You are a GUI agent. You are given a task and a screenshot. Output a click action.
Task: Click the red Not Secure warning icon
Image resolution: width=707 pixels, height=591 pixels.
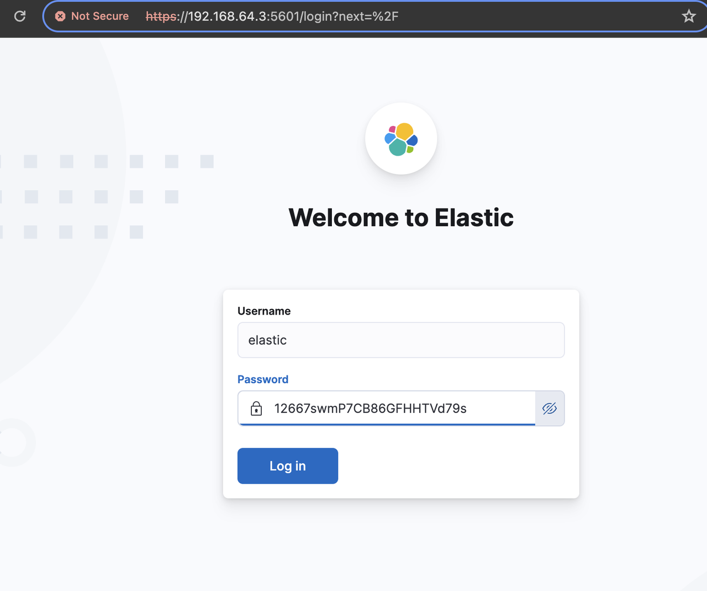tap(60, 17)
